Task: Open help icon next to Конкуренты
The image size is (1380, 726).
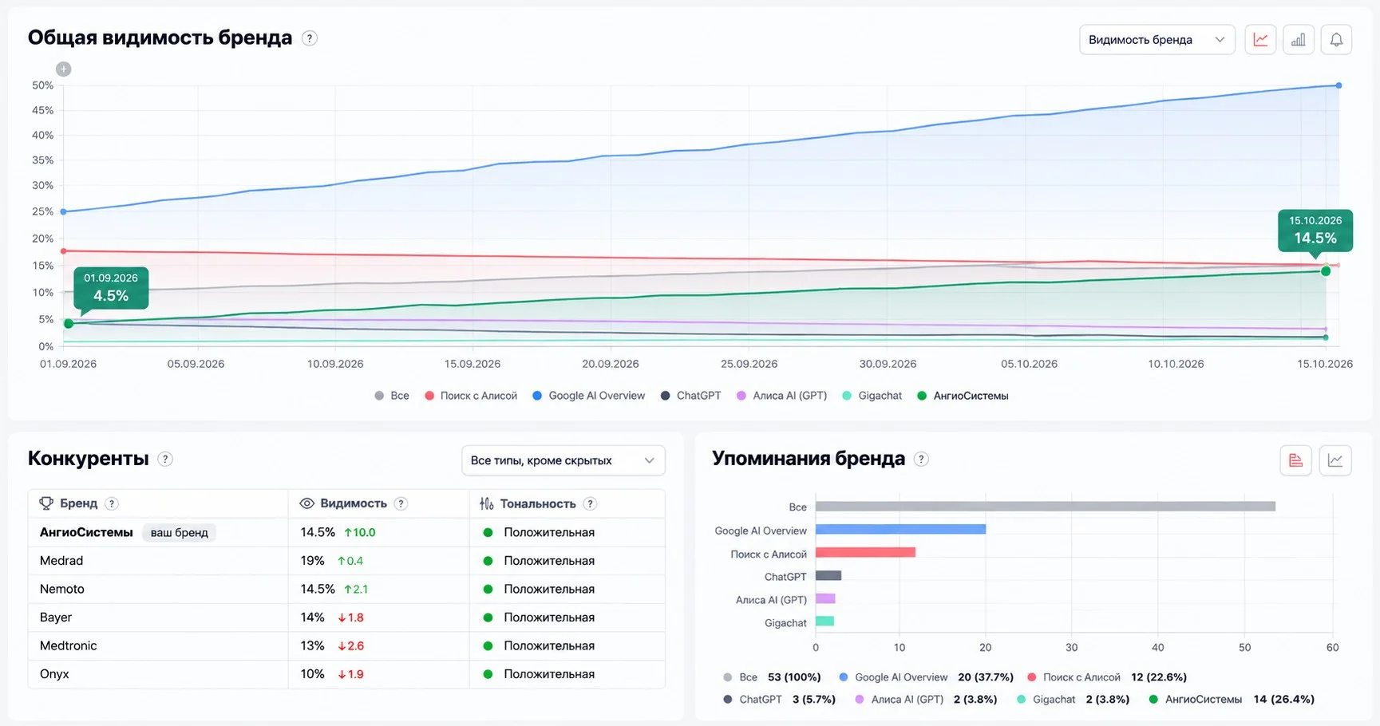Action: pos(165,459)
